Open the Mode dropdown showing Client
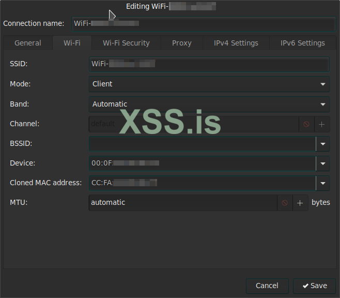Viewport: 340px width, 298px height. pyautogui.click(x=209, y=84)
